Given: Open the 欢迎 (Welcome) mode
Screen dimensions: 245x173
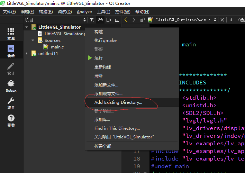Looking at the screenshot, I should [x=11, y=34].
